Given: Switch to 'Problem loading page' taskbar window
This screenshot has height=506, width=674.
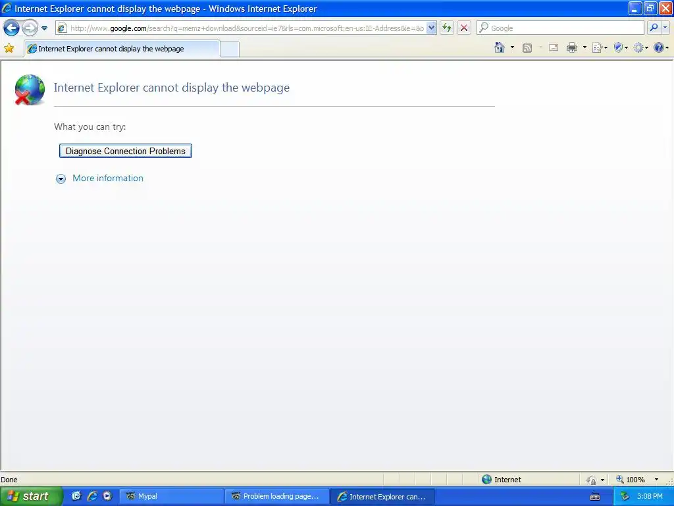Looking at the screenshot, I should 277,496.
